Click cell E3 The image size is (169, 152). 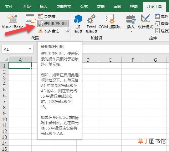pyautogui.click(x=110, y=78)
